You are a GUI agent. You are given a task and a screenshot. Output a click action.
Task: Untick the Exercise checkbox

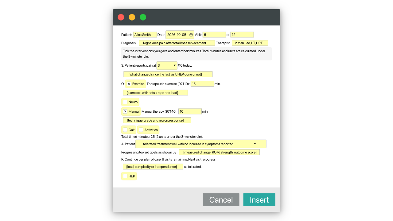[129, 84]
